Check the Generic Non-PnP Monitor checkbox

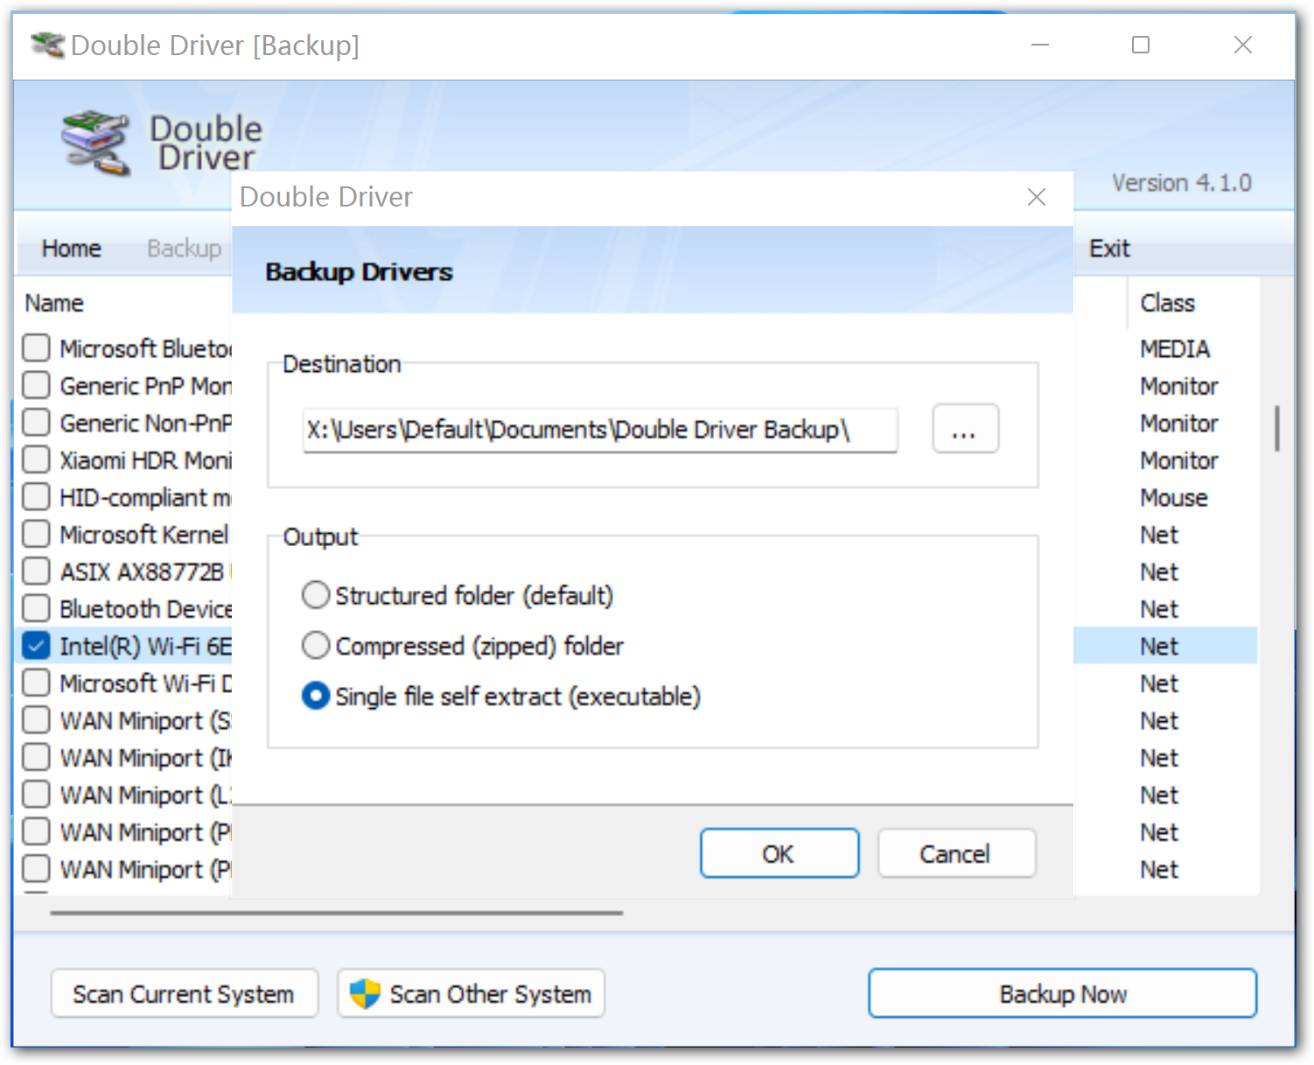point(36,422)
